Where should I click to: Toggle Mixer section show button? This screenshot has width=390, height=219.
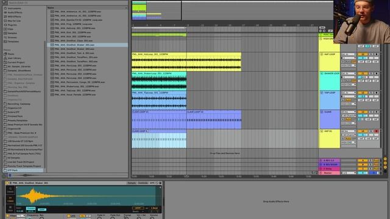pos(385,167)
